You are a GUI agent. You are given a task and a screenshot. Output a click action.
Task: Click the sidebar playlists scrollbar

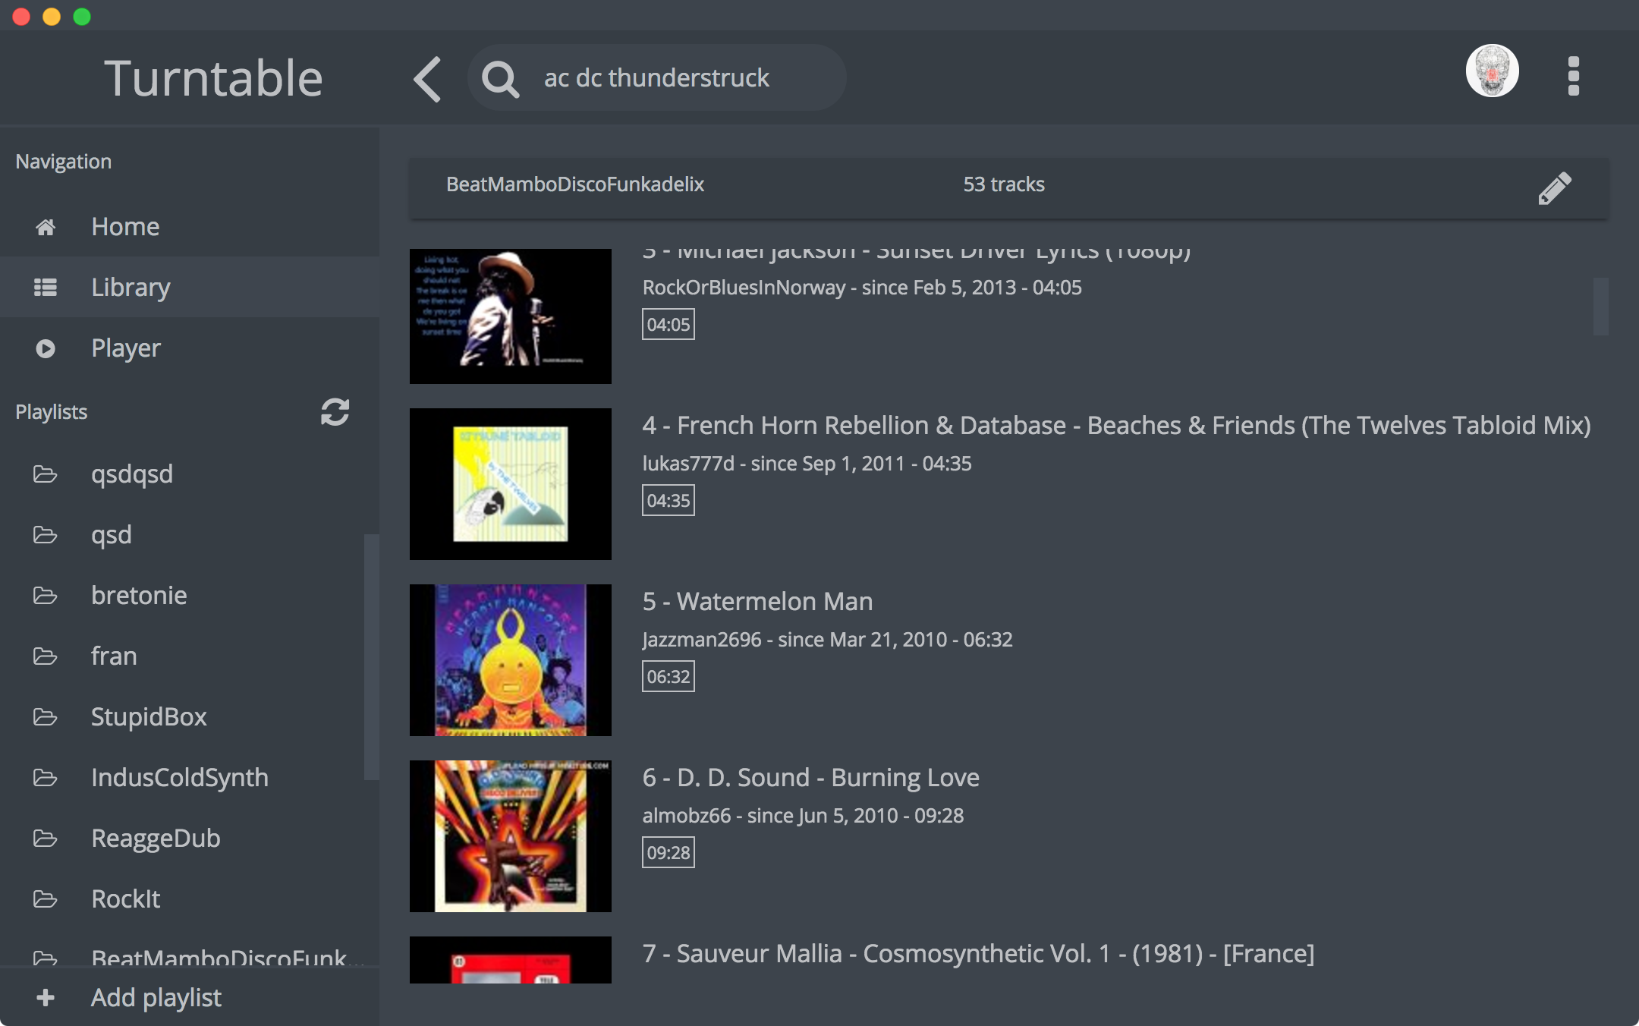(371, 656)
